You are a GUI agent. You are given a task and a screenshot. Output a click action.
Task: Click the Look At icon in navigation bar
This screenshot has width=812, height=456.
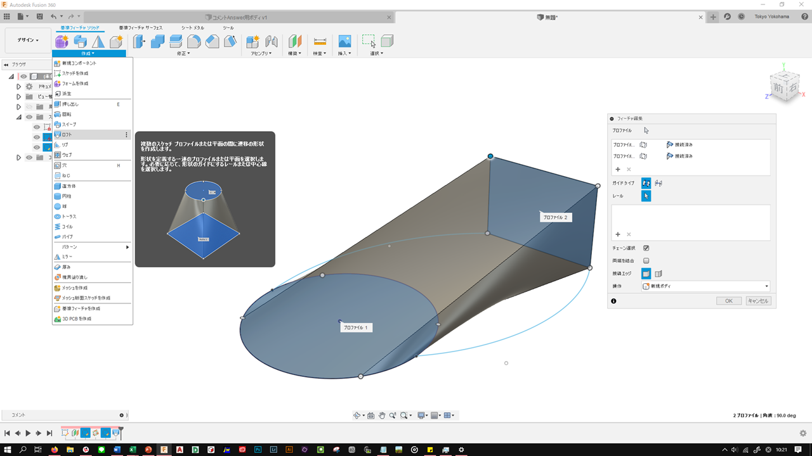[x=370, y=415]
